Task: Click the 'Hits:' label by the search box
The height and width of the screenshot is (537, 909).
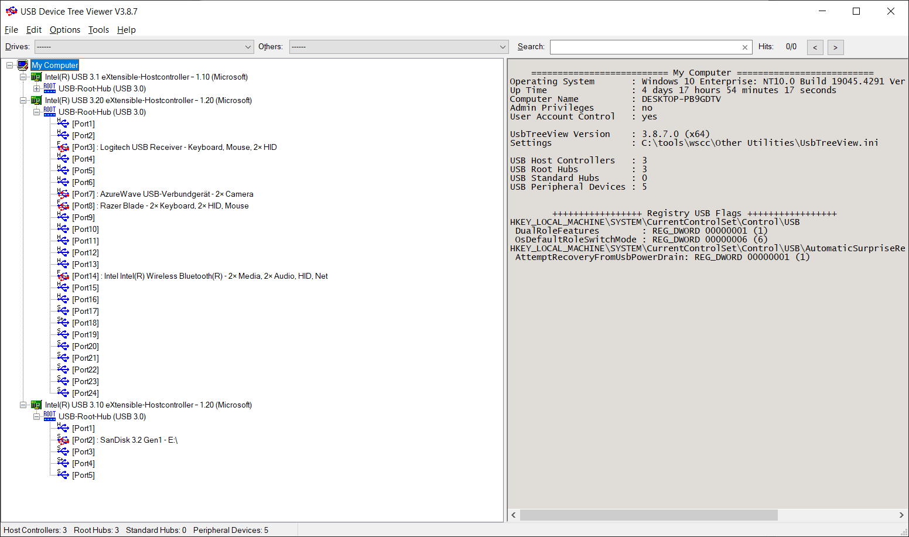Action: pyautogui.click(x=766, y=47)
